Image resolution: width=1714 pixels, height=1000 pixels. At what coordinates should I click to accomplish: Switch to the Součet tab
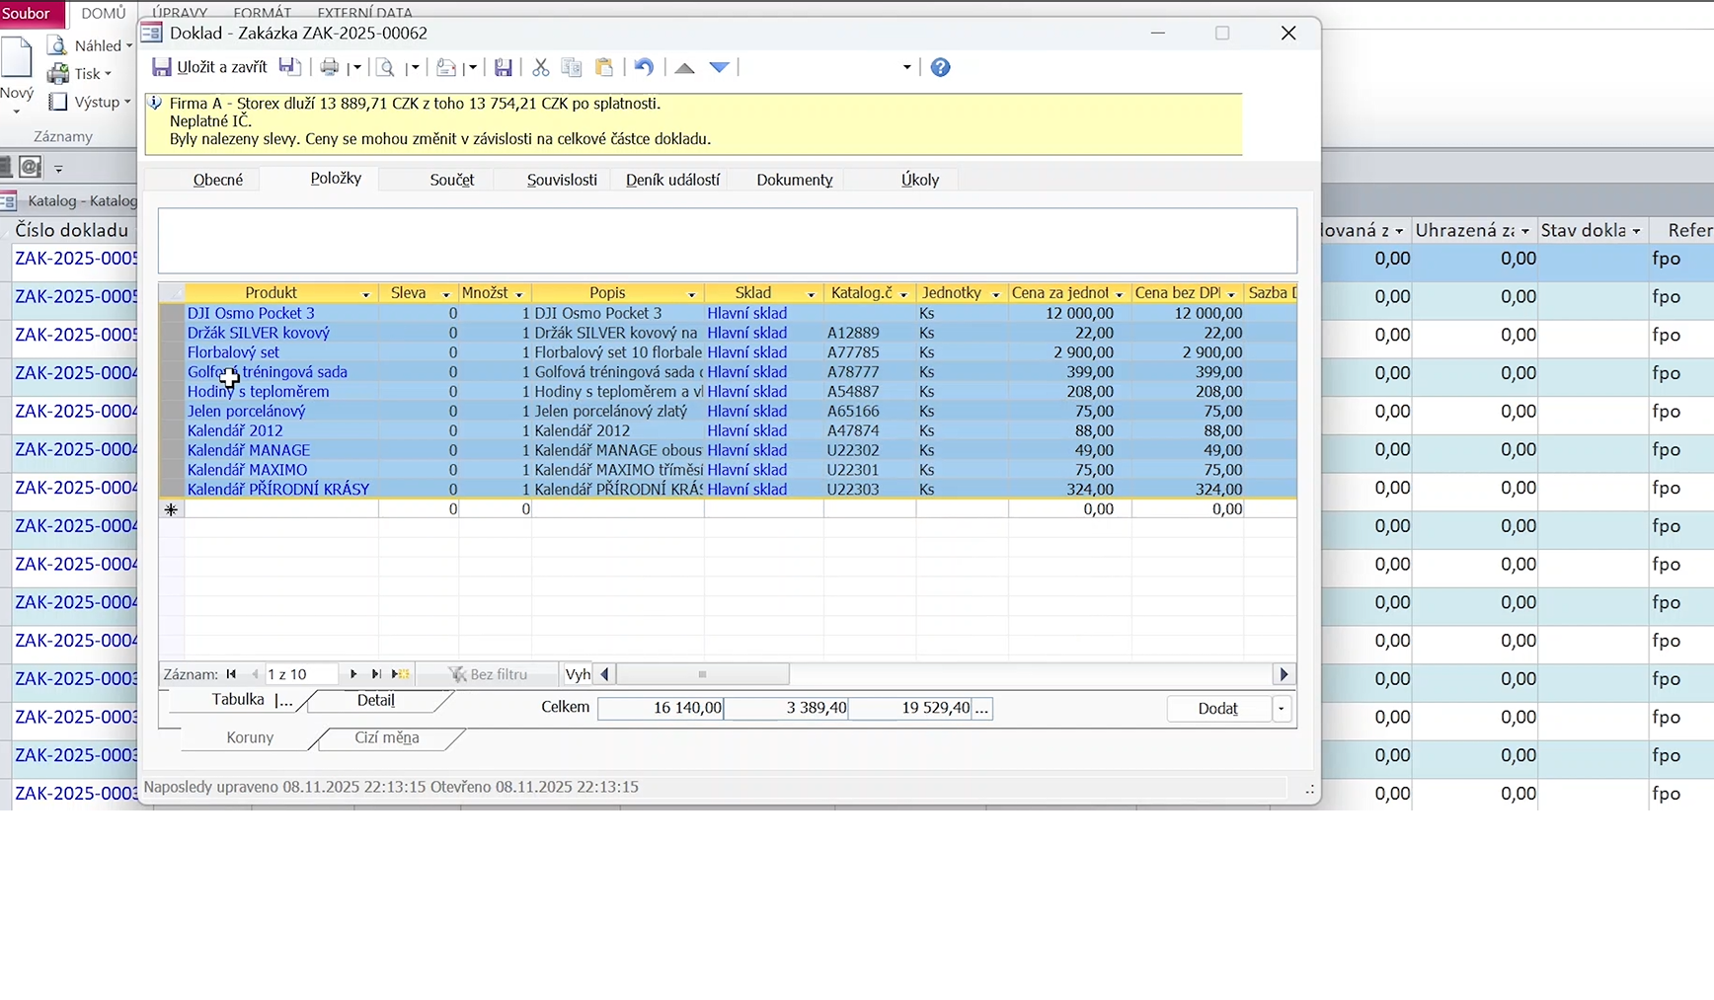coord(451,180)
